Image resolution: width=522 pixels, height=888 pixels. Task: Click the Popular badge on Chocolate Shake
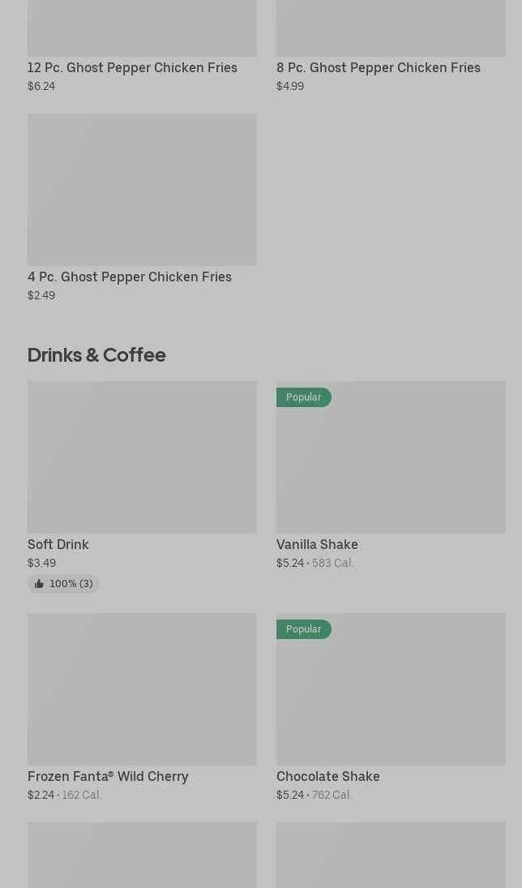tap(303, 629)
